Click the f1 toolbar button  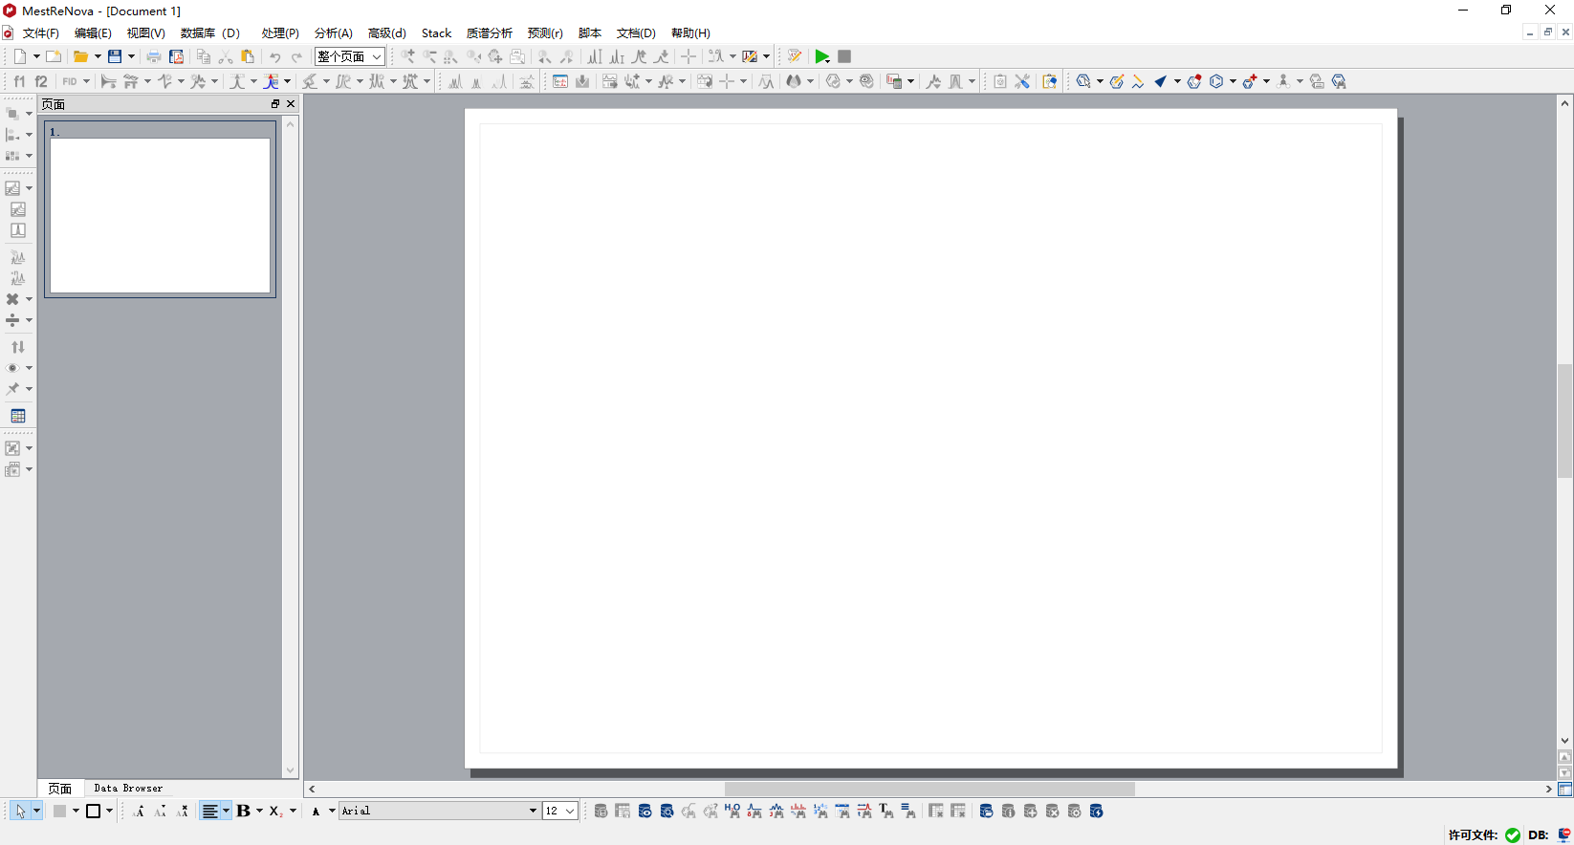19,82
